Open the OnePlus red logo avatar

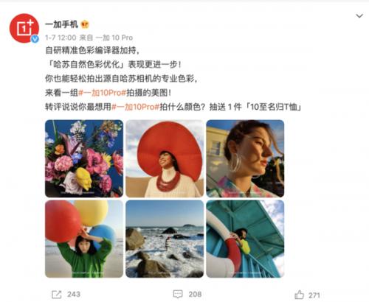click(x=24, y=28)
